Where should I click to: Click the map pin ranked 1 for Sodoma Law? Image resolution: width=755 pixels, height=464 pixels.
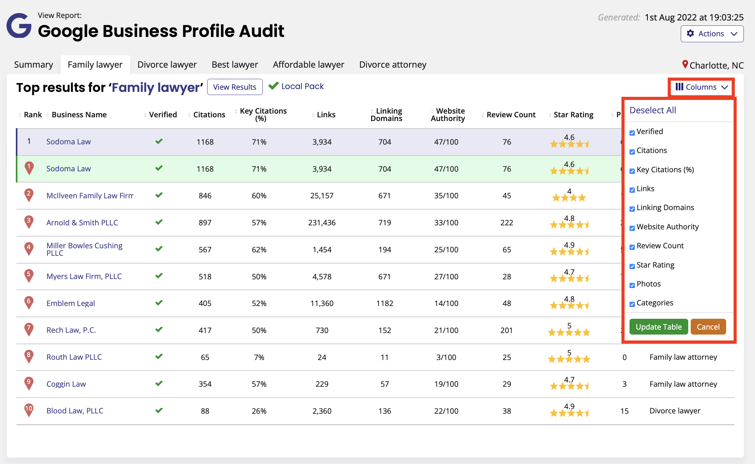29,168
